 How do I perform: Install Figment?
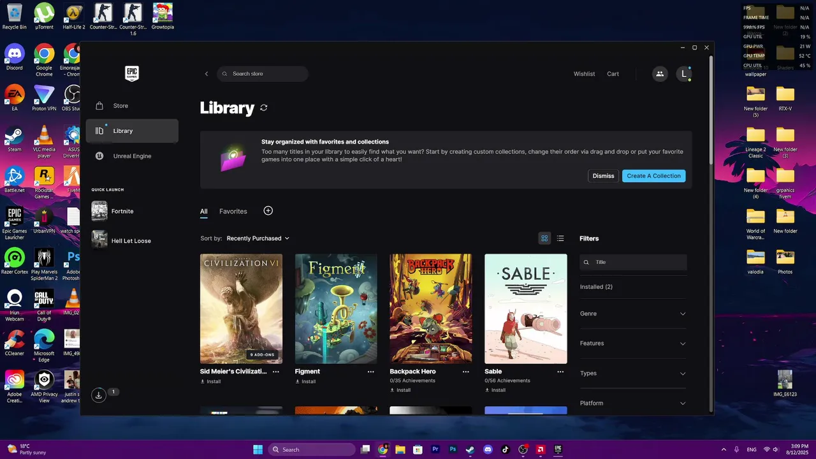coord(306,382)
